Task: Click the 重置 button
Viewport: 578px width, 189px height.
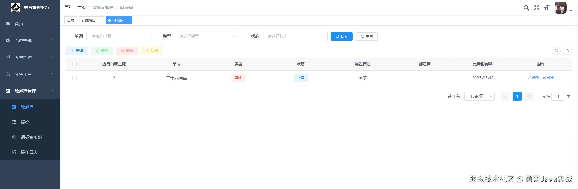Action: (367, 36)
